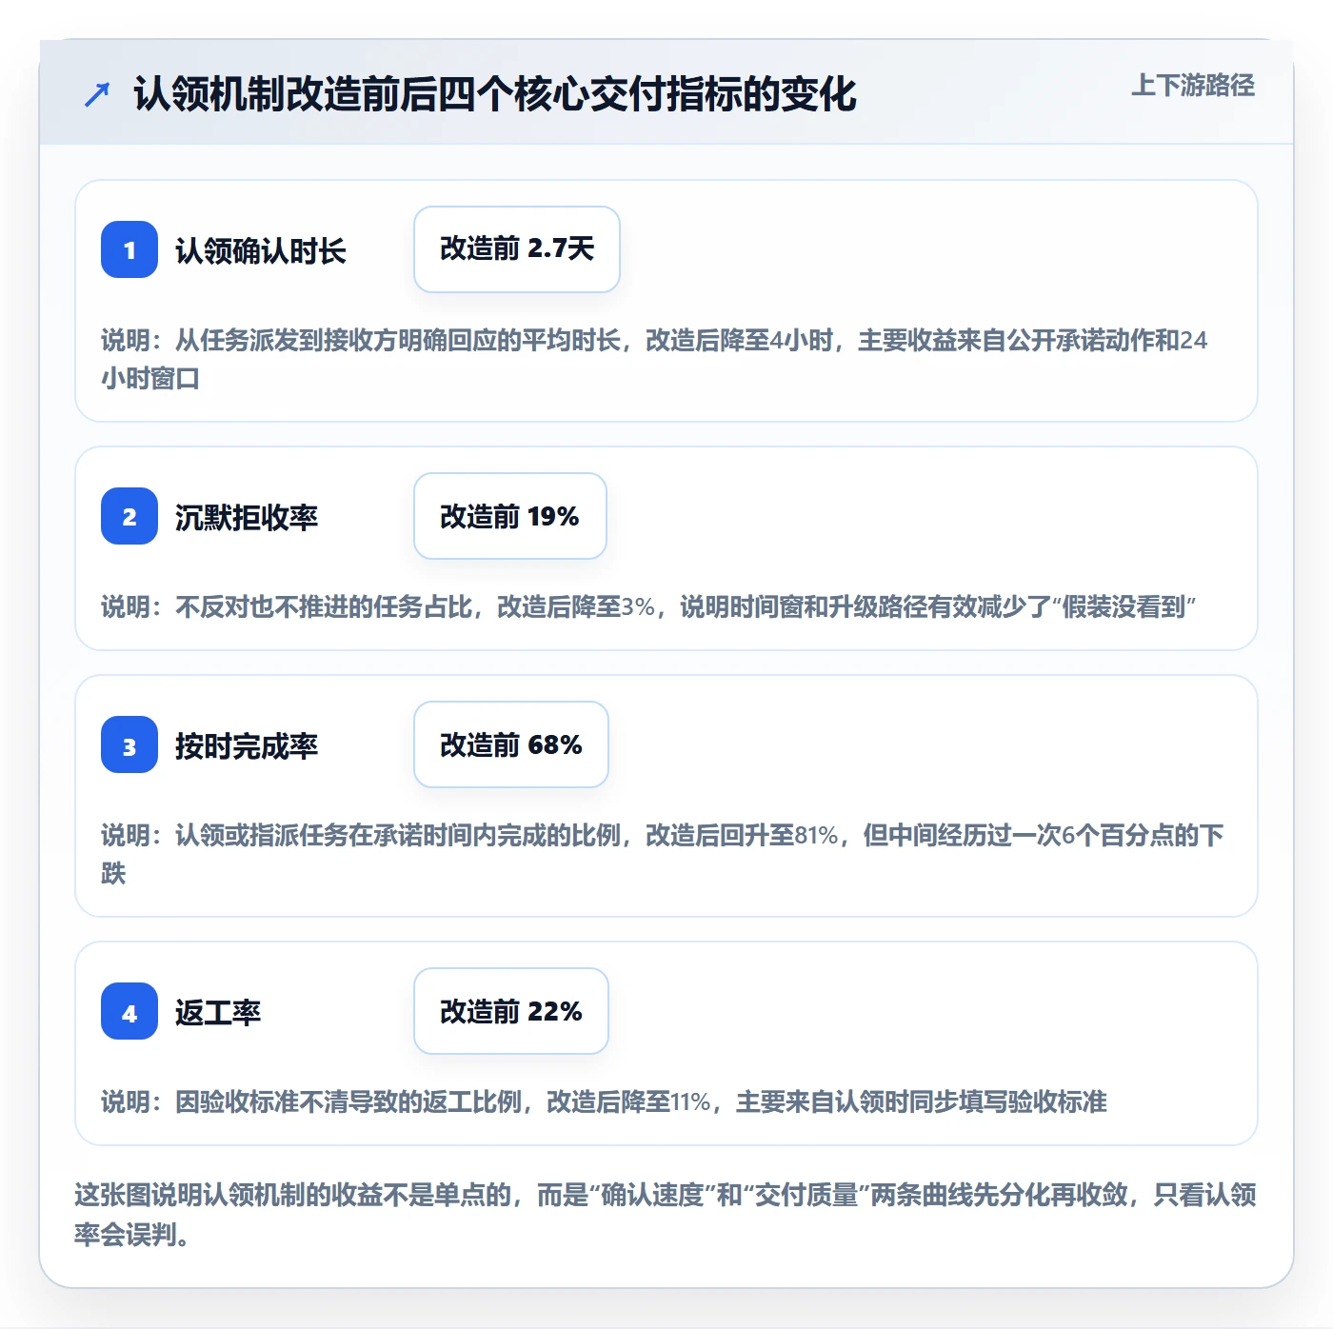Screen dimensions: 1333x1329
Task: Click the number 1 badge for 认领确认时长
Action: coord(129,249)
